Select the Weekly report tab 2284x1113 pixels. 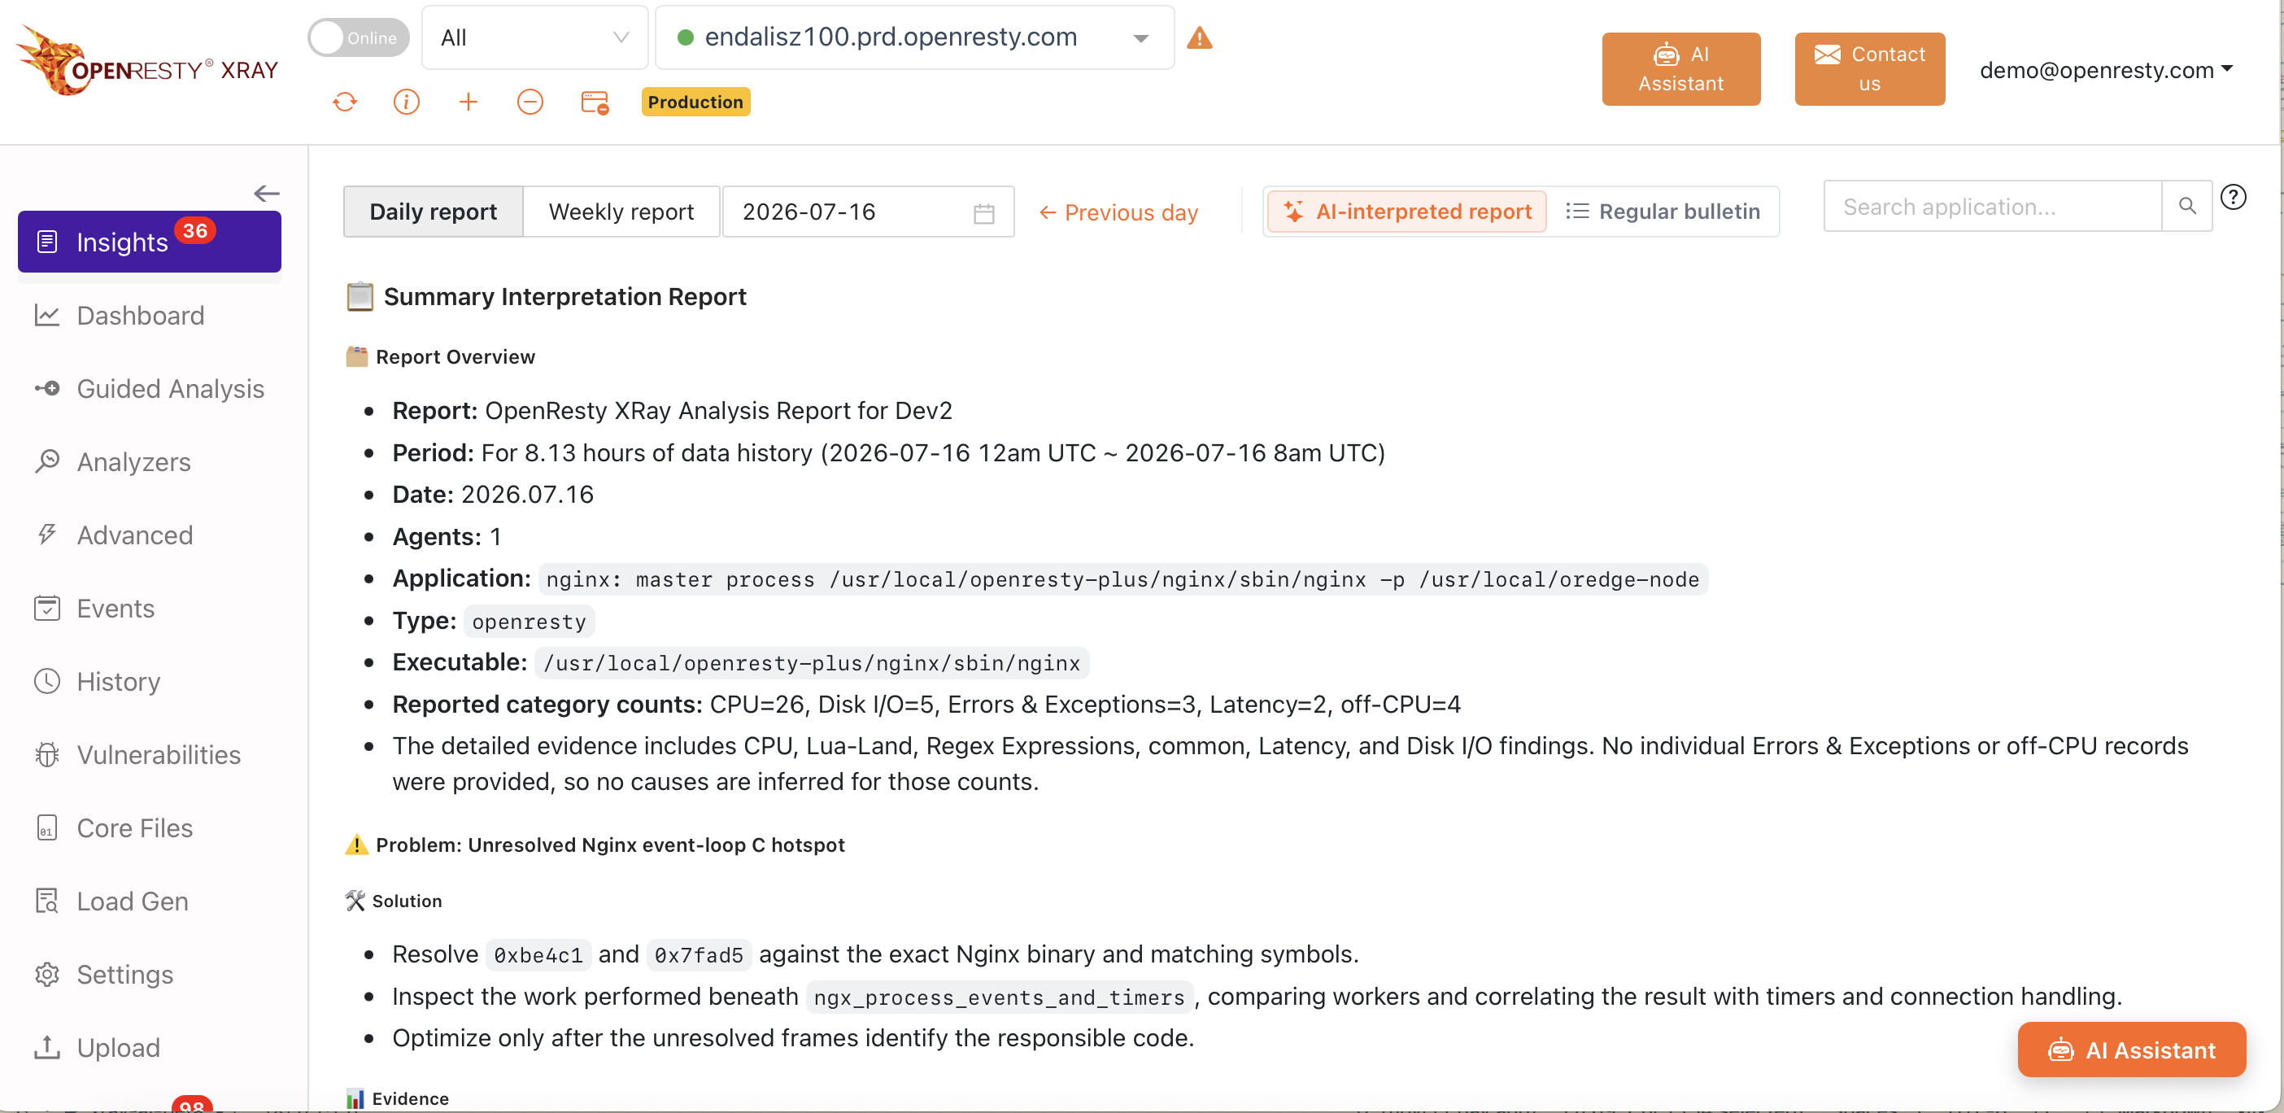pos(621,212)
